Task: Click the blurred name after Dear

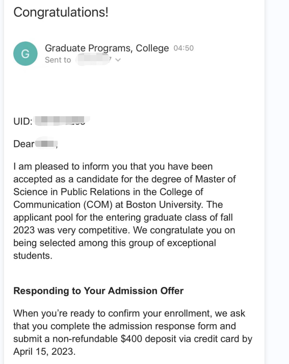Action: tap(46, 144)
